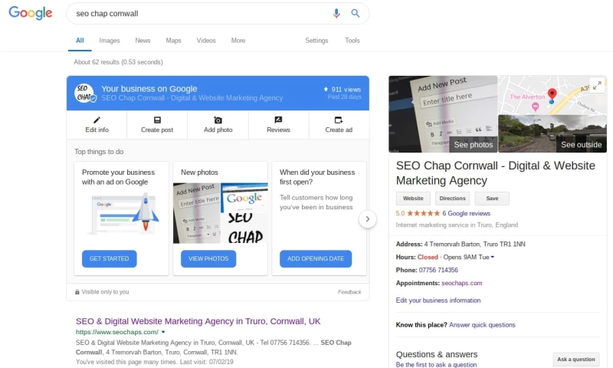
Task: Select the Create post icon
Action: click(157, 120)
